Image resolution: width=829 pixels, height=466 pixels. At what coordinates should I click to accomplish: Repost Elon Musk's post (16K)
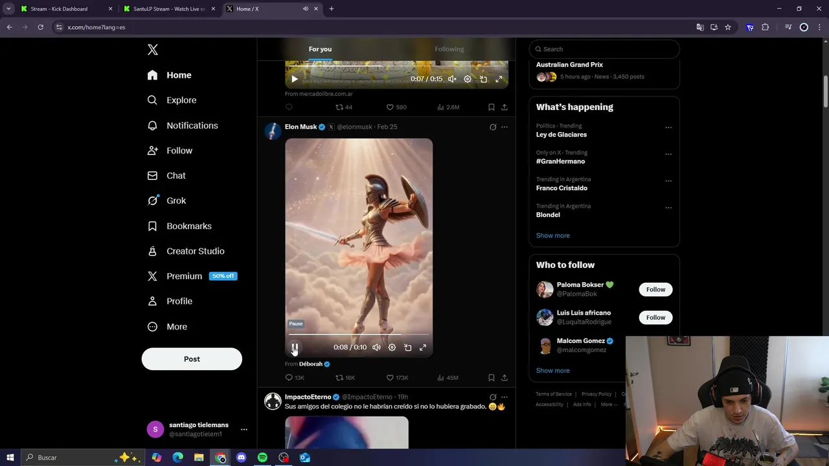345,377
